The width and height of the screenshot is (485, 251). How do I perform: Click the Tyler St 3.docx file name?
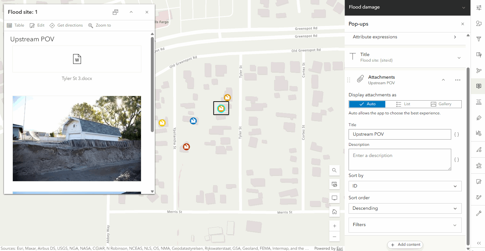tap(77, 79)
